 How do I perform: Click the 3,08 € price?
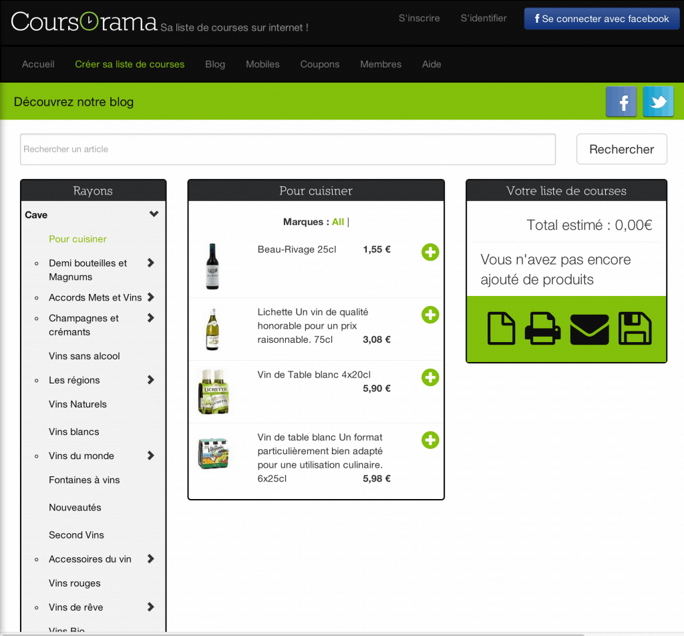pyautogui.click(x=377, y=339)
